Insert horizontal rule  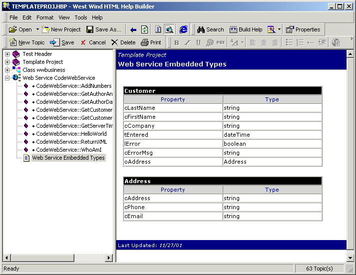(311, 42)
